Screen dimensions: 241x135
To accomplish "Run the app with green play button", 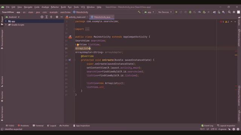I will [x=176, y=12].
